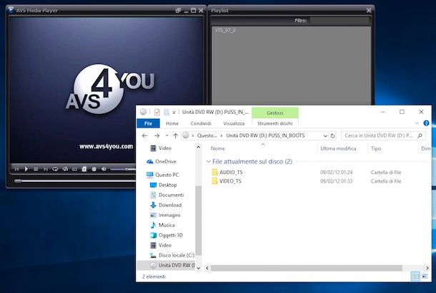Select Disco locale (C:) in sidebar
The height and width of the screenshot is (293, 436).
tap(172, 255)
